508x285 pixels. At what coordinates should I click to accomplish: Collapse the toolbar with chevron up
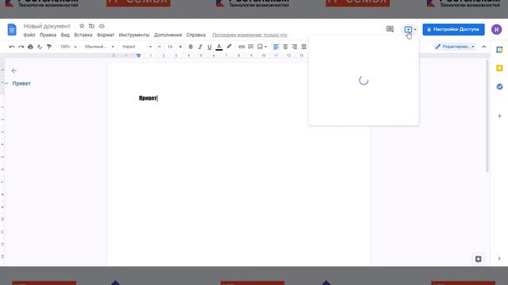pyautogui.click(x=484, y=47)
